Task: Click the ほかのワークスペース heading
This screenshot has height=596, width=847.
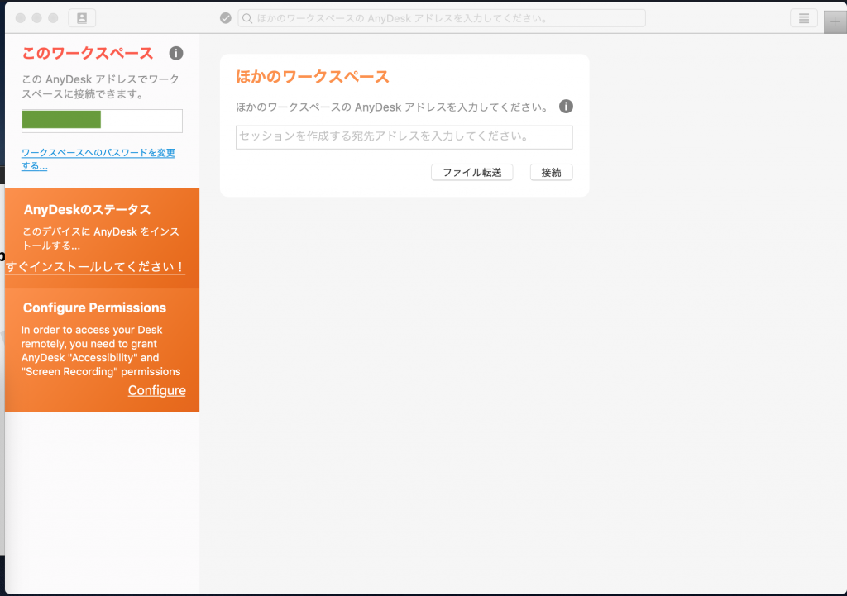Action: coord(312,77)
